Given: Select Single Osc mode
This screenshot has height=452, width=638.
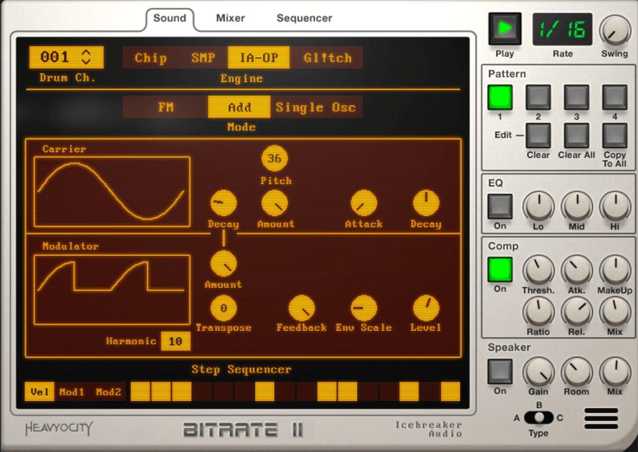Looking at the screenshot, I should 317,107.
